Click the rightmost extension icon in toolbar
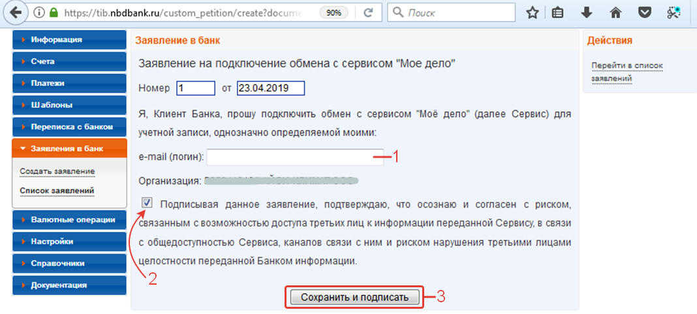 point(674,13)
